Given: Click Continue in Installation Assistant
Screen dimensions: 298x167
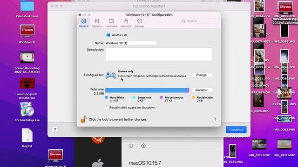Looking at the screenshot, I should (236, 130).
